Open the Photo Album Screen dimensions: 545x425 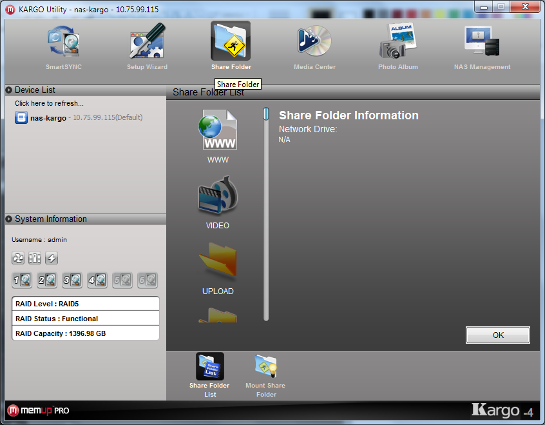(x=398, y=46)
